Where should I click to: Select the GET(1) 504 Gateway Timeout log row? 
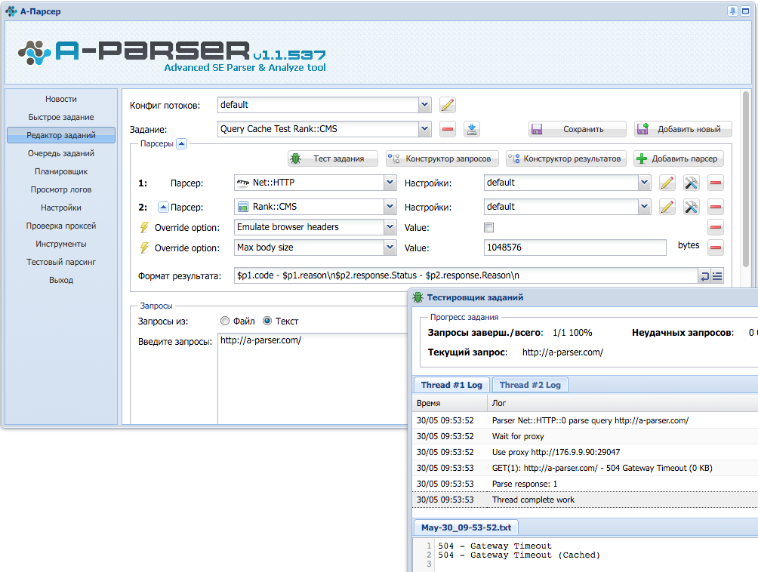(x=585, y=468)
